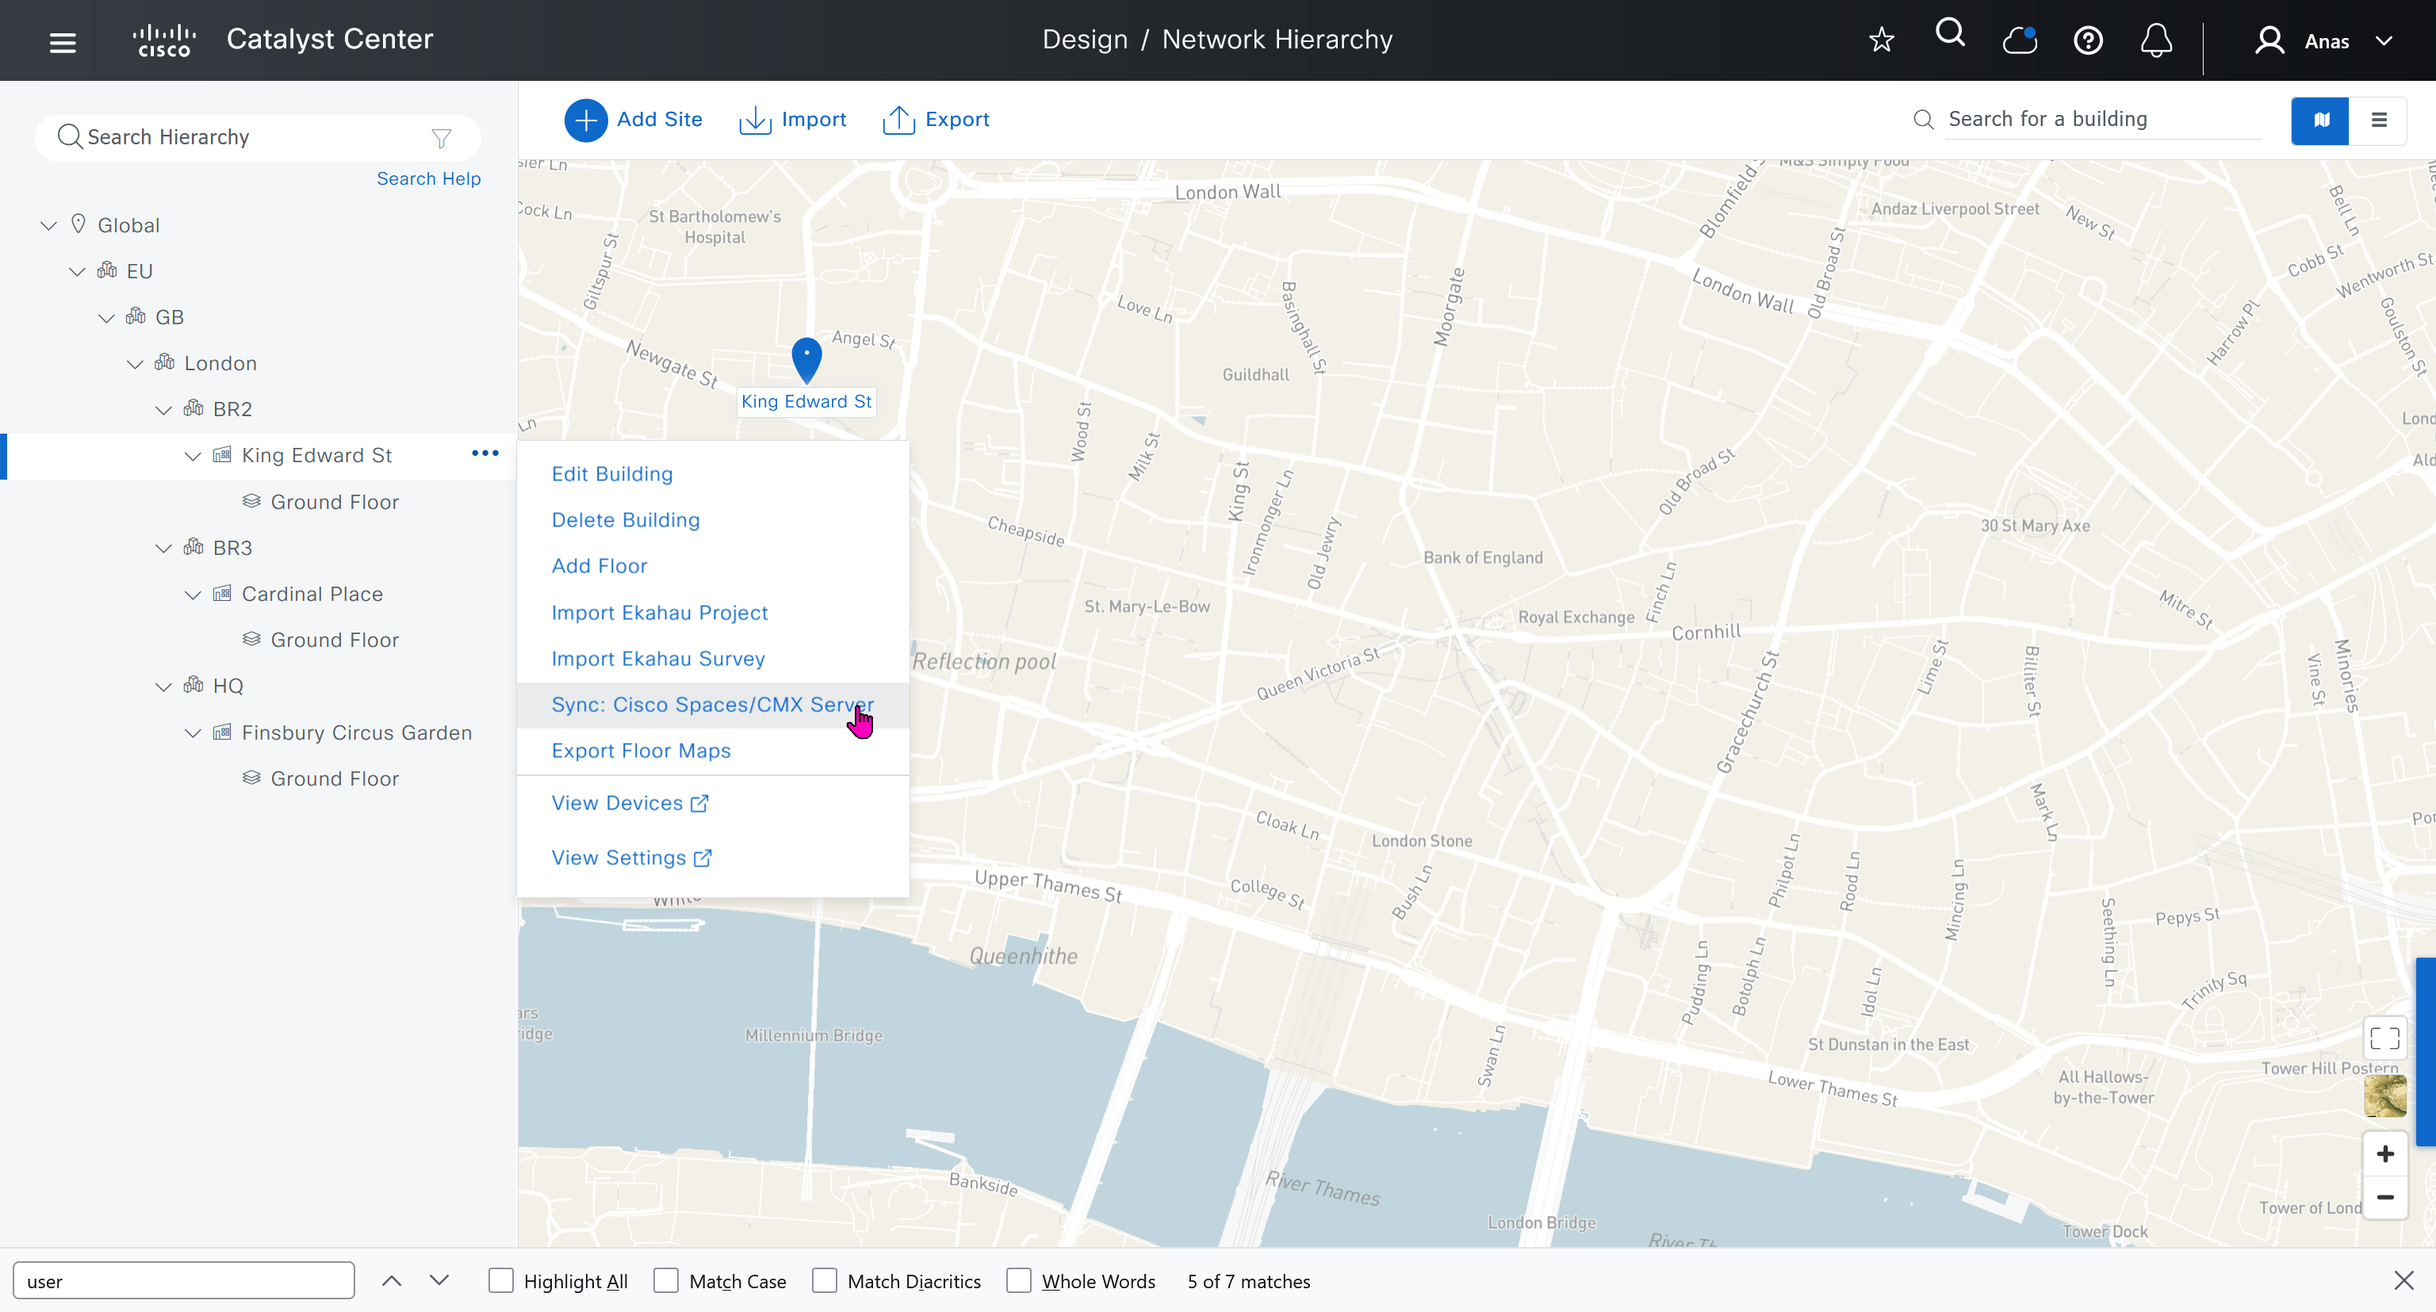Toggle the Whole Words checkbox
This screenshot has height=1312, width=2436.
pyautogui.click(x=1018, y=1281)
